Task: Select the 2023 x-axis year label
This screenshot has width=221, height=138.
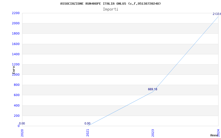Action: [x=153, y=133]
